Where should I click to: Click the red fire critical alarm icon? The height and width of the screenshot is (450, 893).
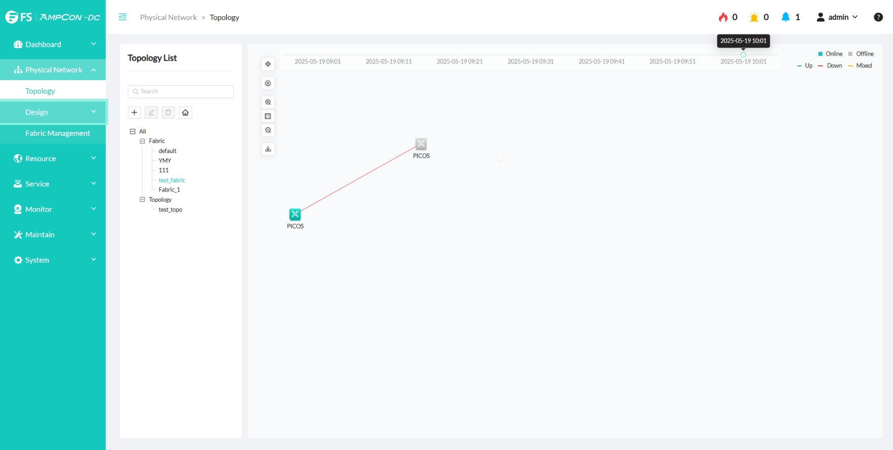(x=723, y=17)
